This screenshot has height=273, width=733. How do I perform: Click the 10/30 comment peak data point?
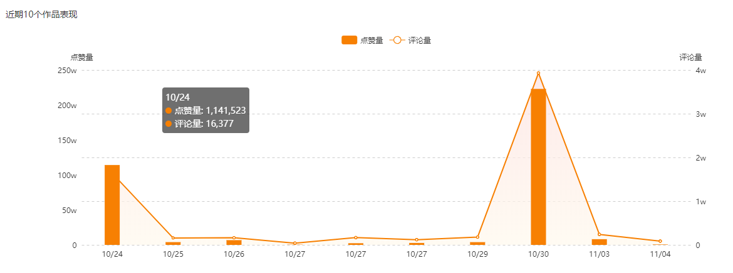539,73
